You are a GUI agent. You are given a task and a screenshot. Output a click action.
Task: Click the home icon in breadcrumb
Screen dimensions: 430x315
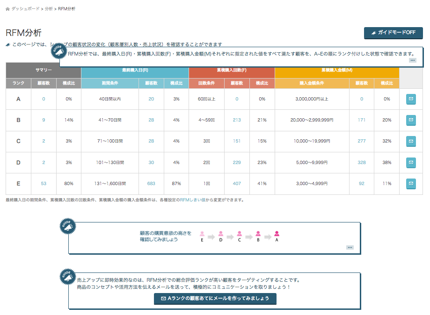tap(7, 9)
